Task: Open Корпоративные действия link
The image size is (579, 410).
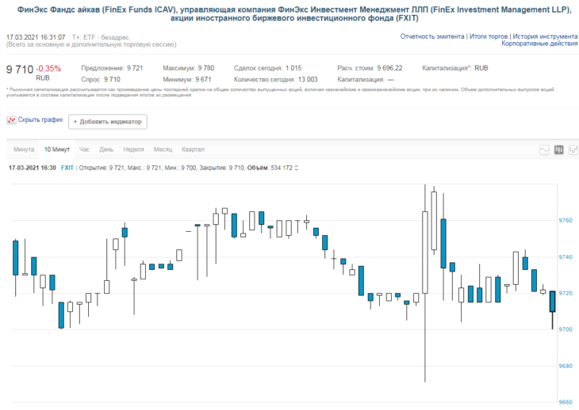Action: tap(539, 44)
